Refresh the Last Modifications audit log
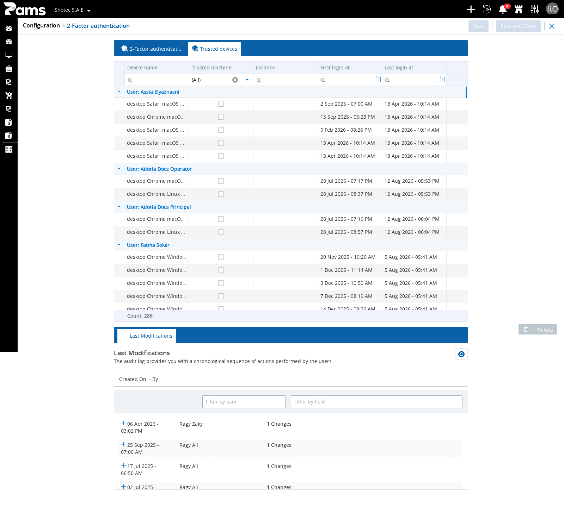564x507 pixels. (461, 354)
